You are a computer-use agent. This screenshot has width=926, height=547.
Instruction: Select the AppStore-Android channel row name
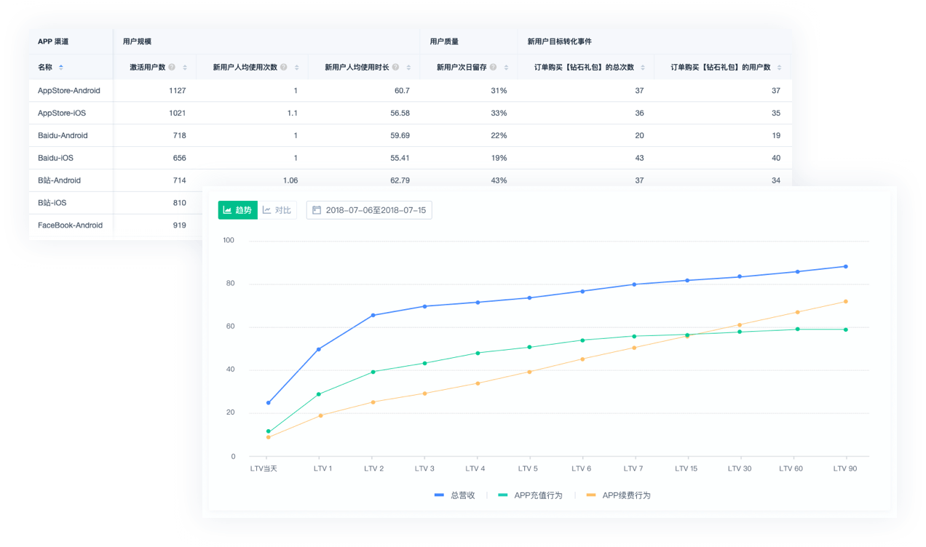coord(69,91)
